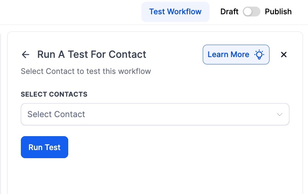Open the Select Contact dropdown
308x194 pixels.
click(x=155, y=114)
